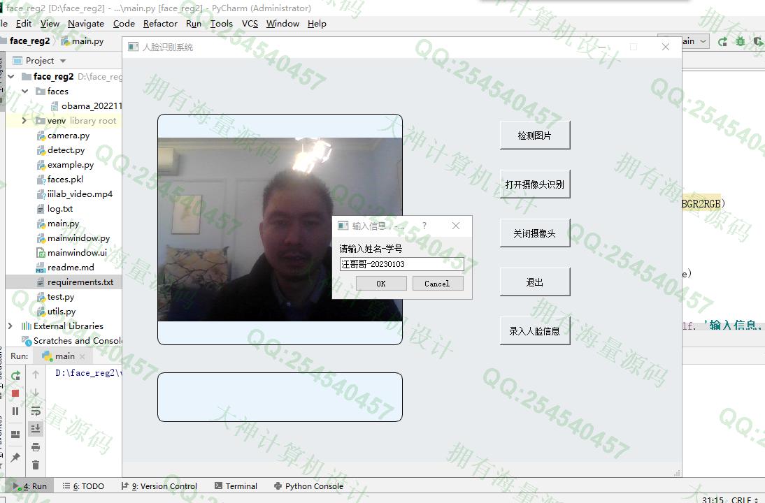Click the 退出 button
The height and width of the screenshot is (503, 765).
tap(535, 282)
